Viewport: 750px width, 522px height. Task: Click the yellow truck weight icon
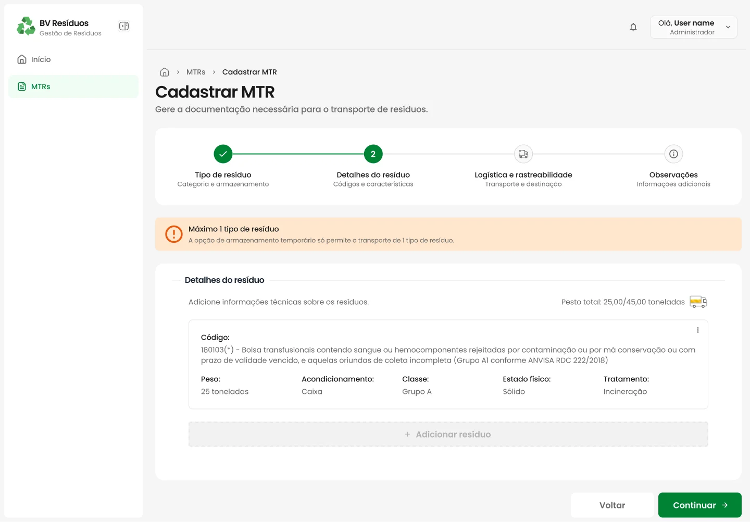click(x=698, y=302)
